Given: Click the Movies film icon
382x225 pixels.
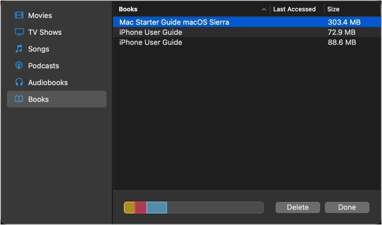Looking at the screenshot, I should [19, 16].
